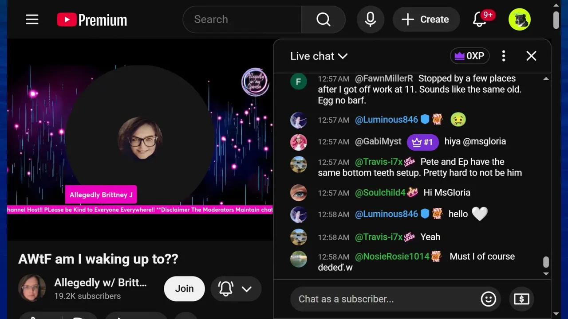Click into the Search field
Viewport: 568px width, 319px height.
pos(242,19)
